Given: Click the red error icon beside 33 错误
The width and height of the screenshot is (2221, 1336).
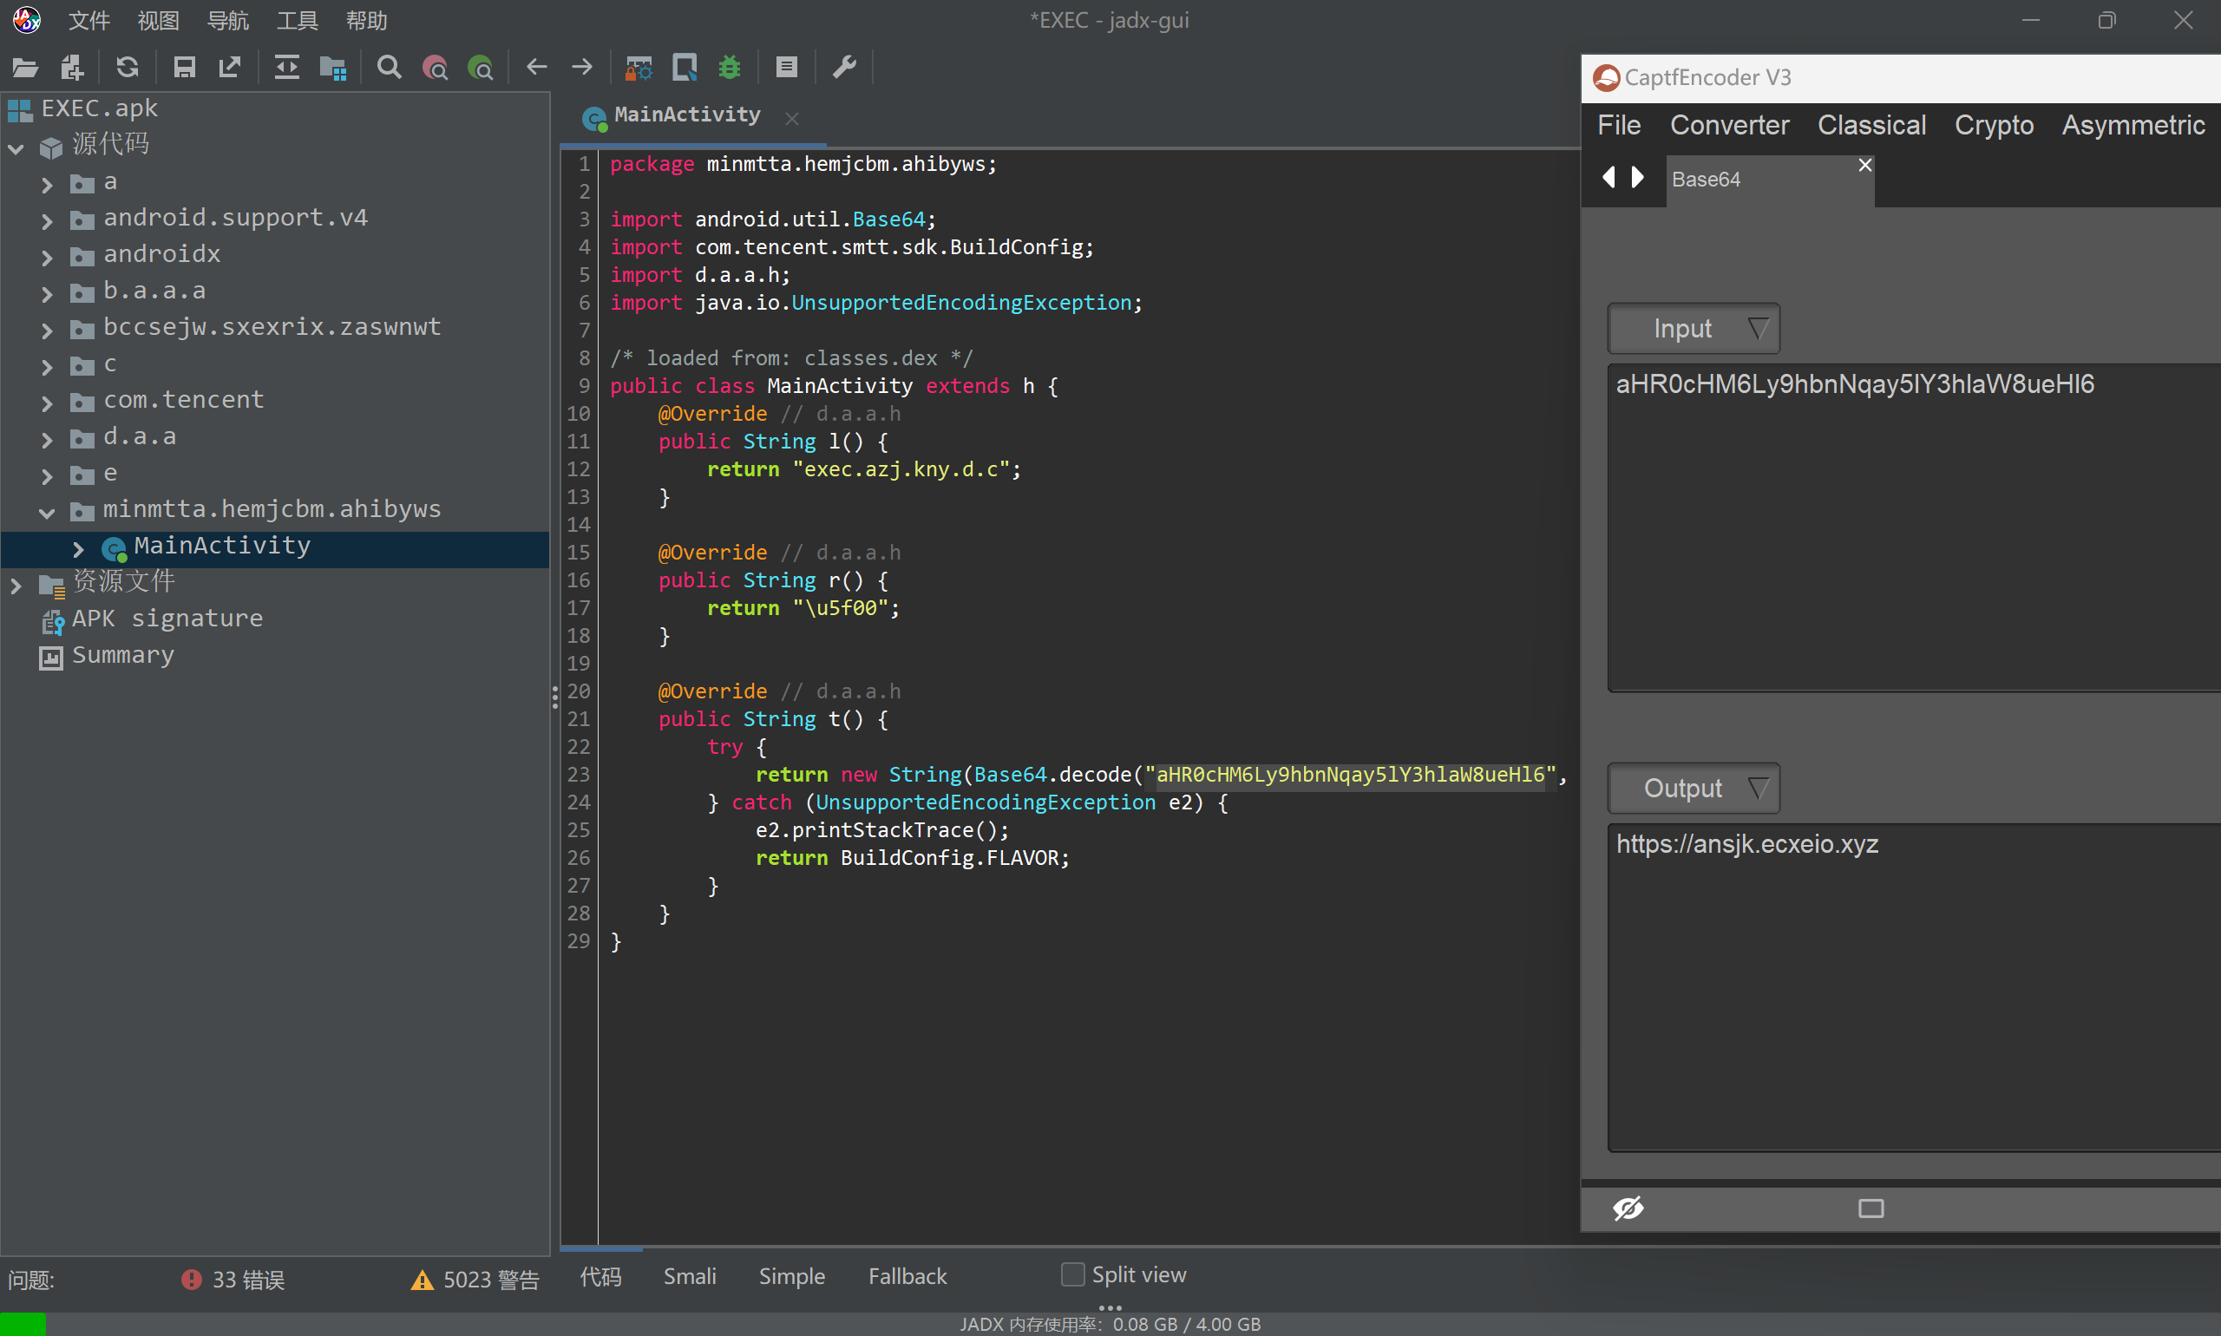Looking at the screenshot, I should click(x=191, y=1280).
